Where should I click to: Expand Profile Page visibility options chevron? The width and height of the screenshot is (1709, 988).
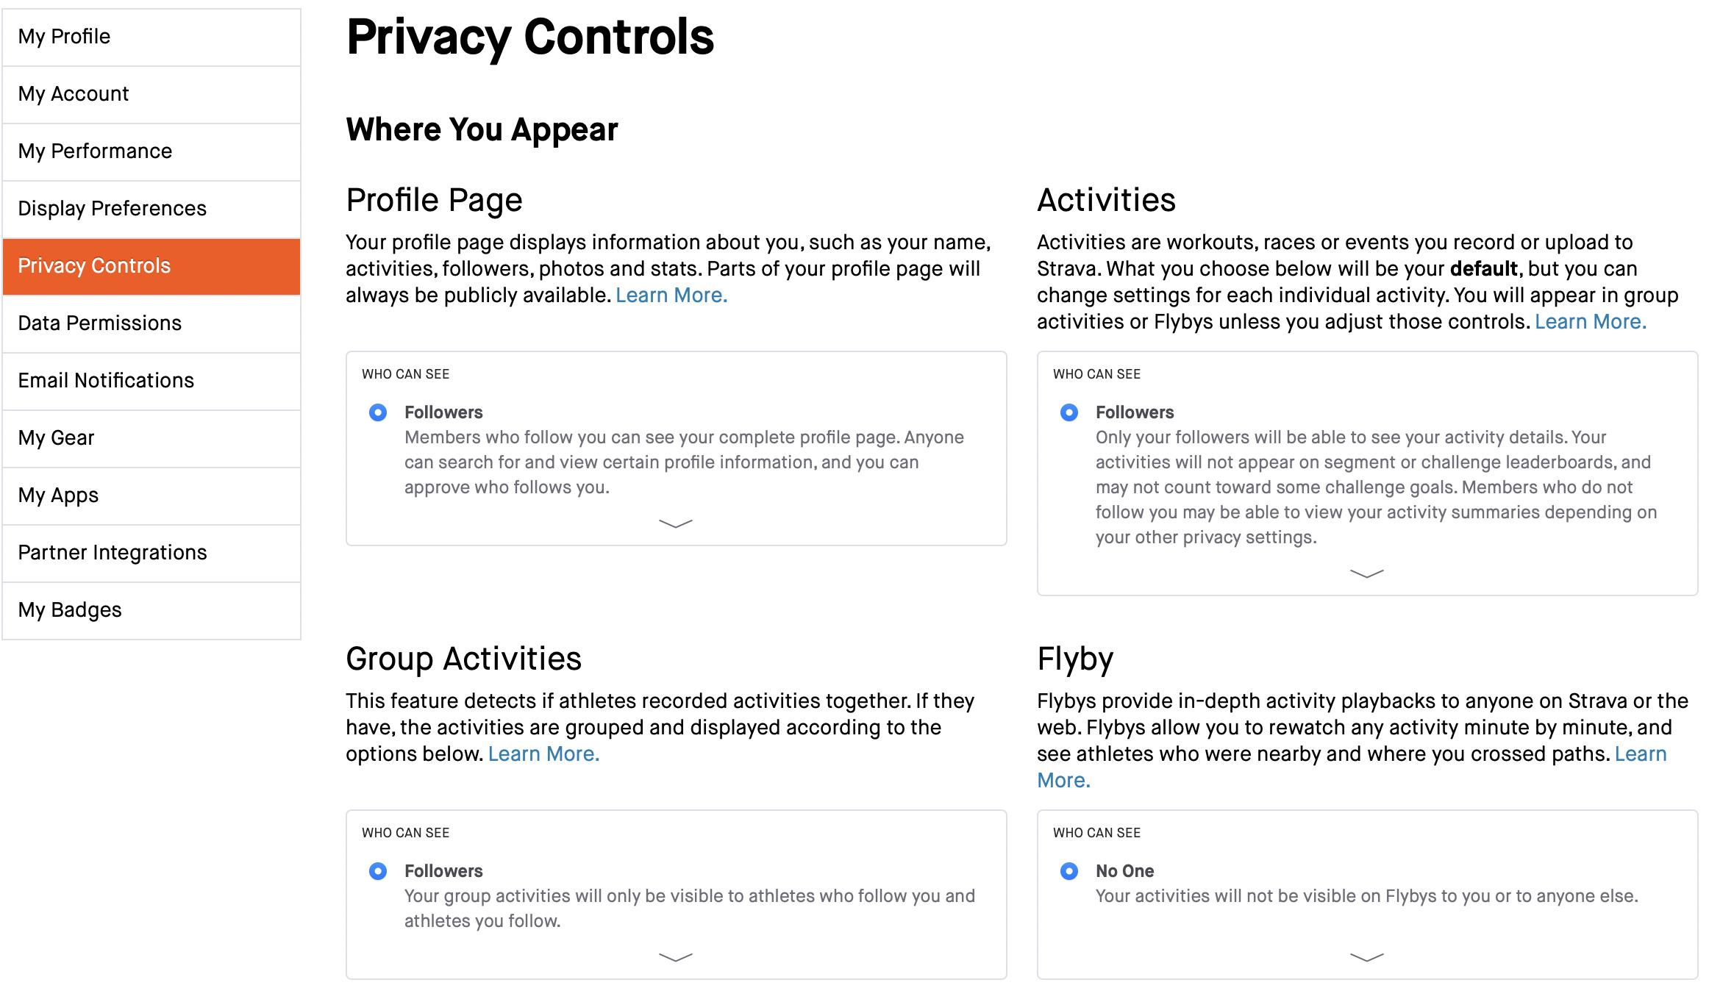(x=676, y=523)
